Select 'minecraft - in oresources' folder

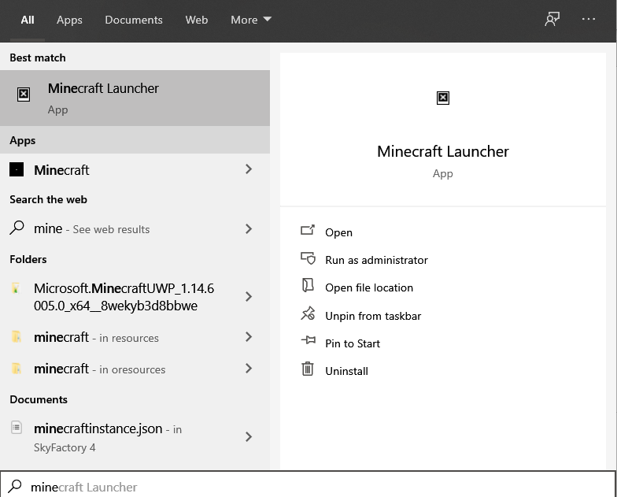(135, 369)
